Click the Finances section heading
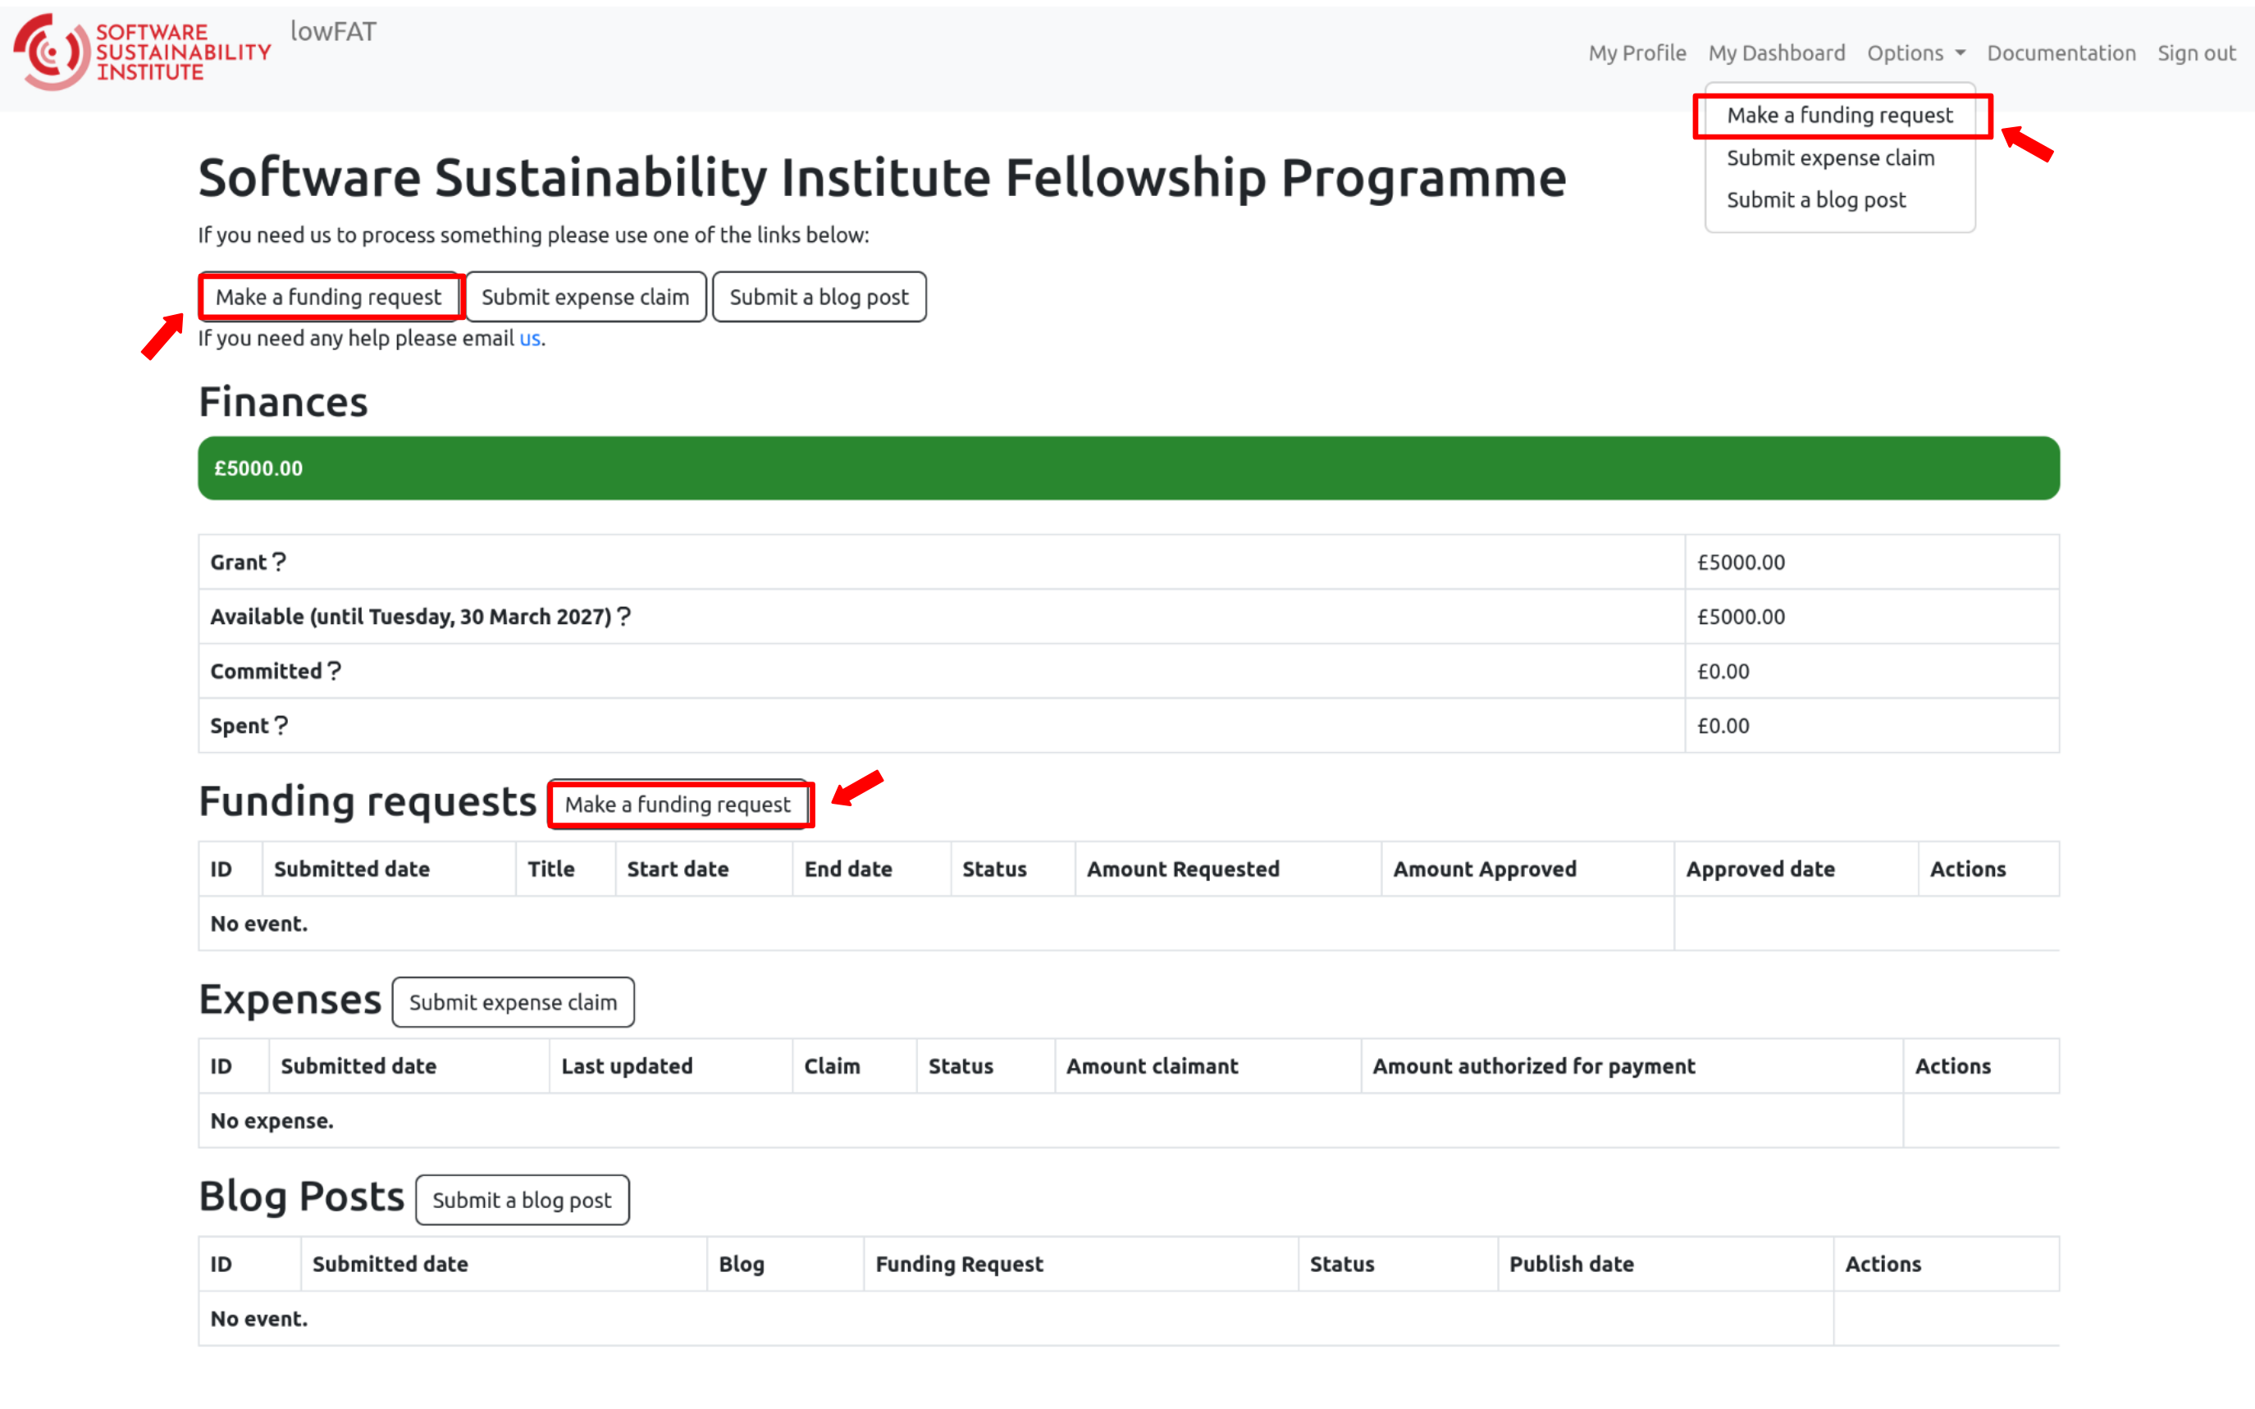 click(283, 402)
